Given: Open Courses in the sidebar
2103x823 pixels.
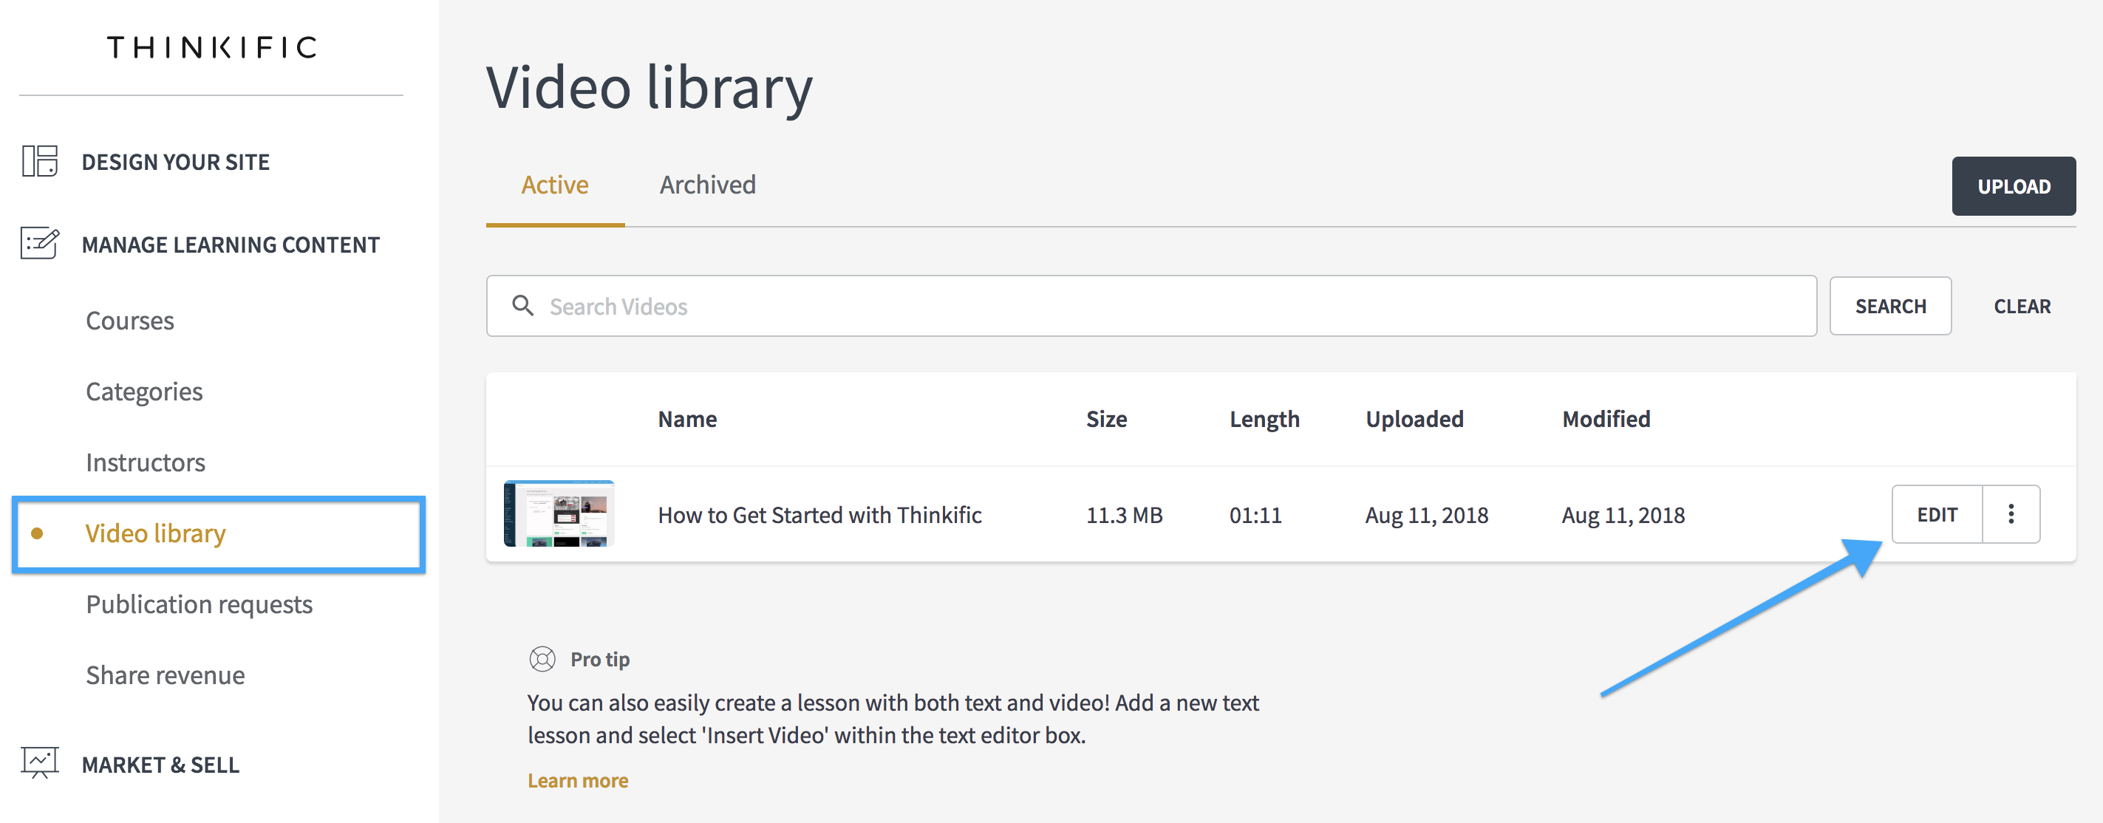Looking at the screenshot, I should point(130,321).
